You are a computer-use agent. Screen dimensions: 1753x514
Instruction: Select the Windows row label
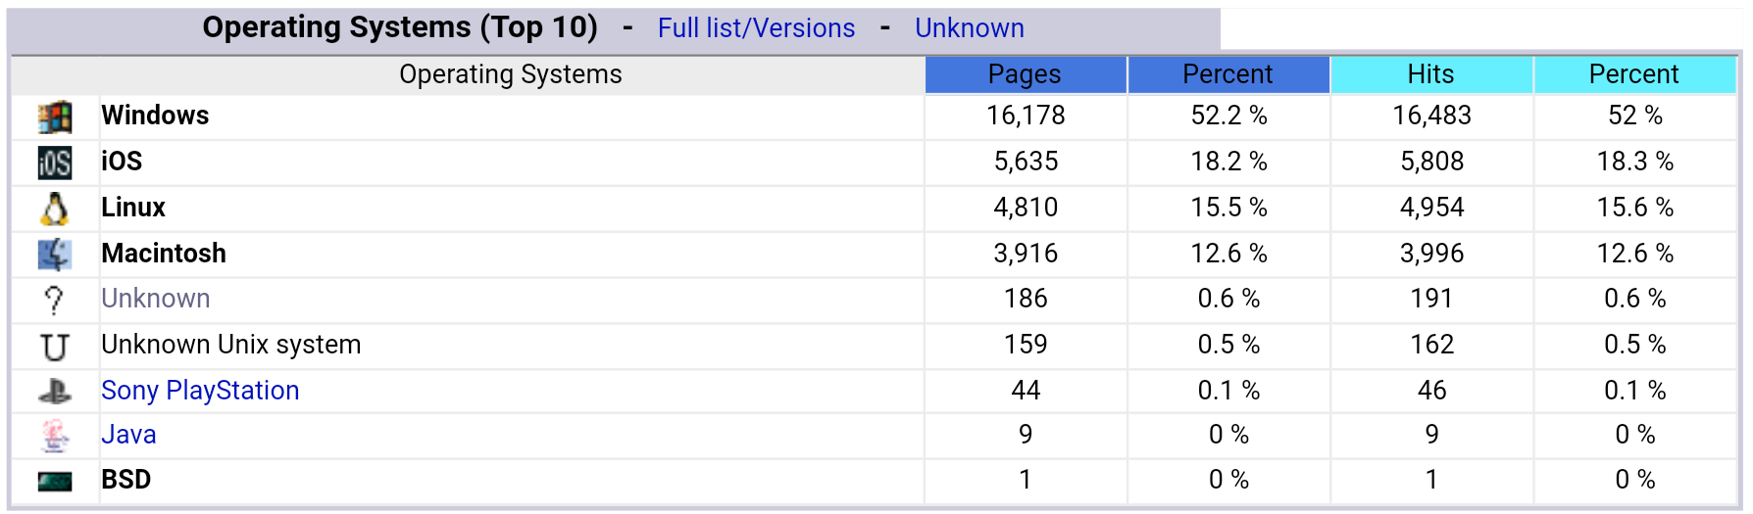(x=155, y=116)
